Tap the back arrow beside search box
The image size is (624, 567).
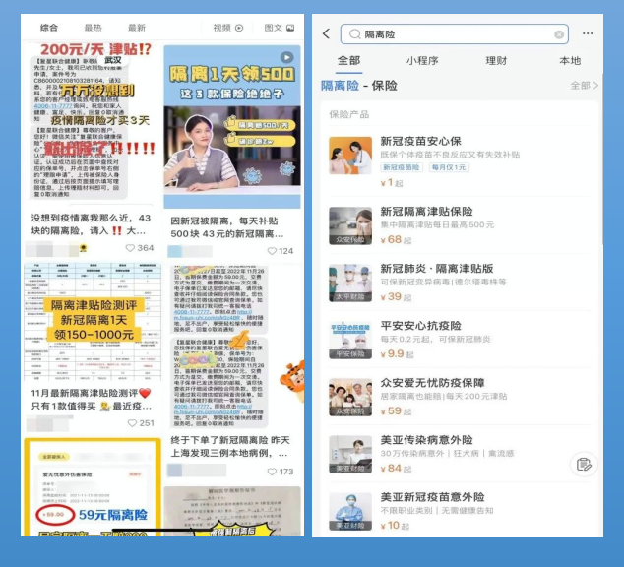(x=327, y=33)
